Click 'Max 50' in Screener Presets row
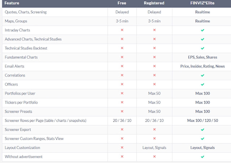Screen dimensions: 231x163 pyautogui.click(x=154, y=111)
